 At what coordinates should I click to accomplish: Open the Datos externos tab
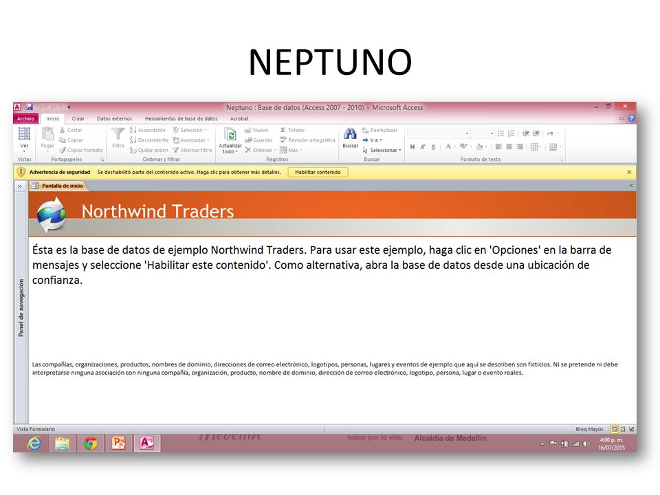pos(115,119)
